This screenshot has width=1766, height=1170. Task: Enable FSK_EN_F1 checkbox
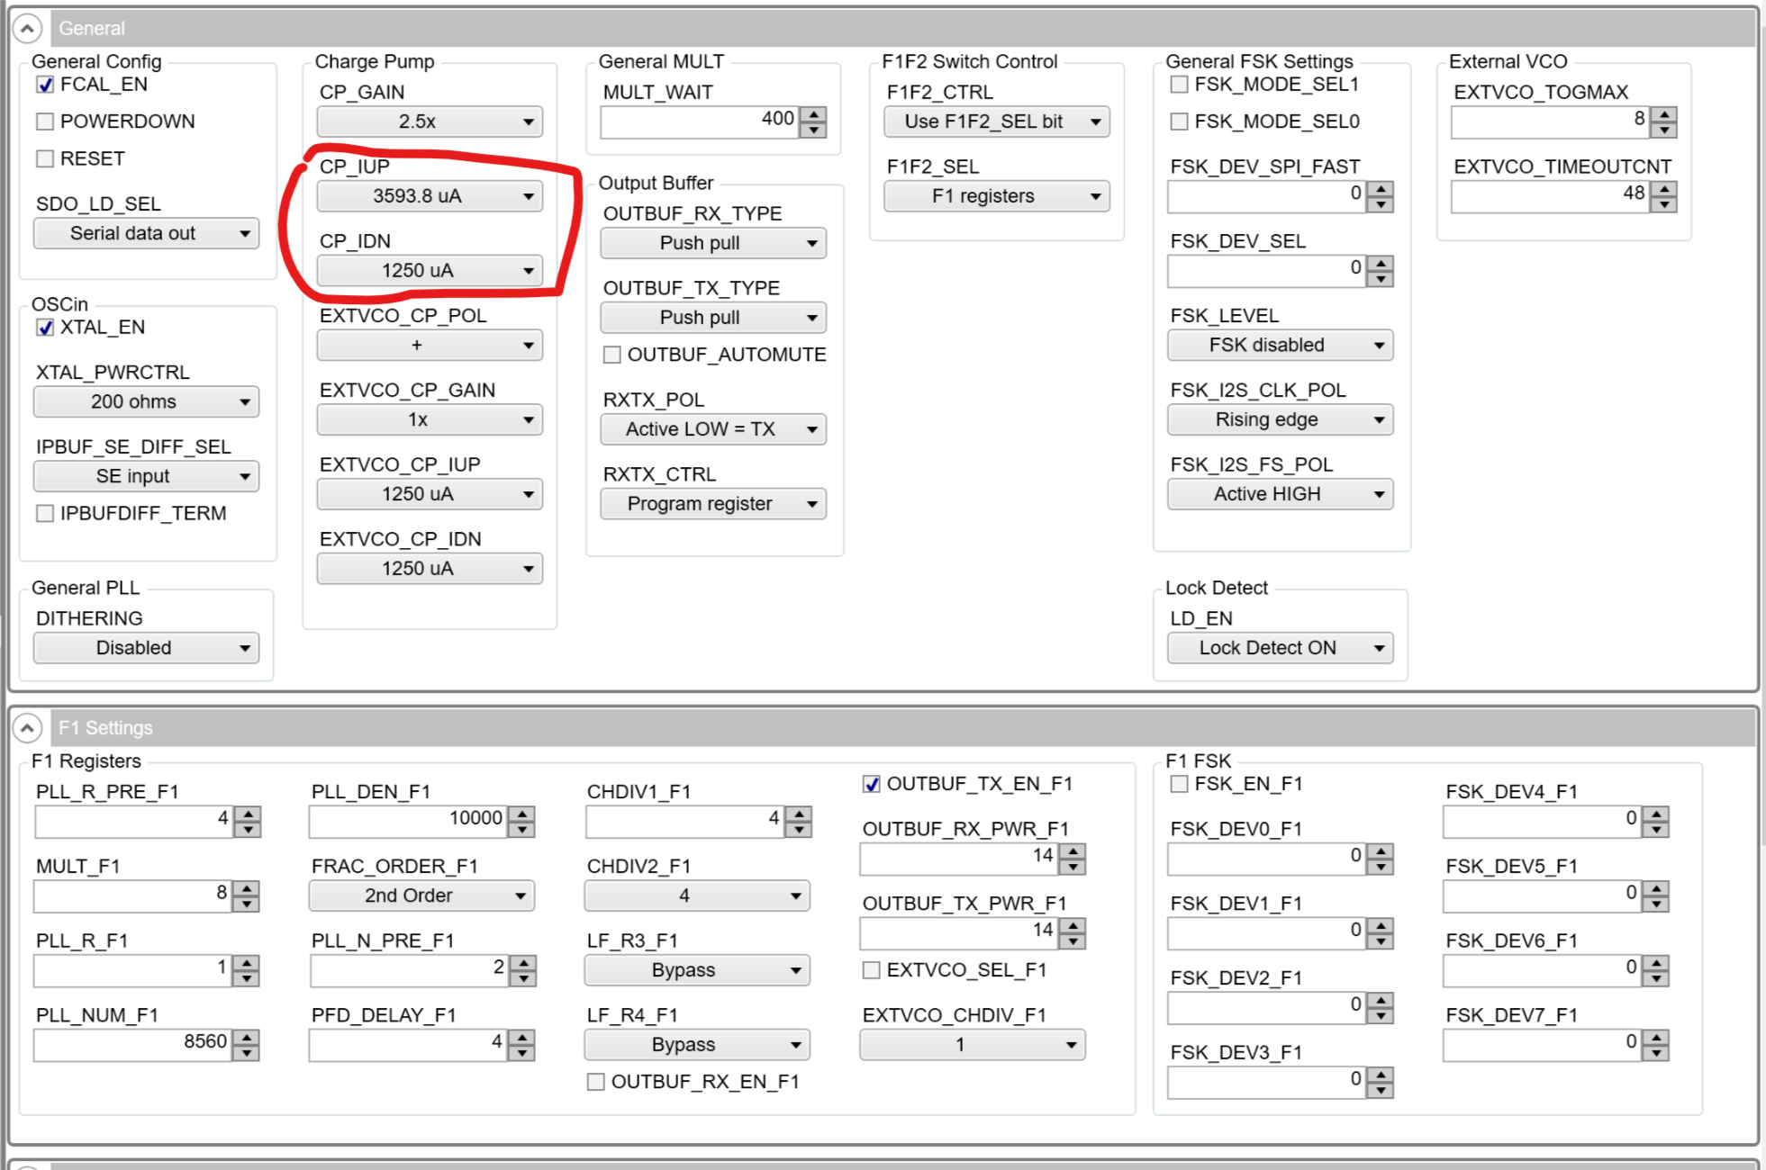point(1179,784)
